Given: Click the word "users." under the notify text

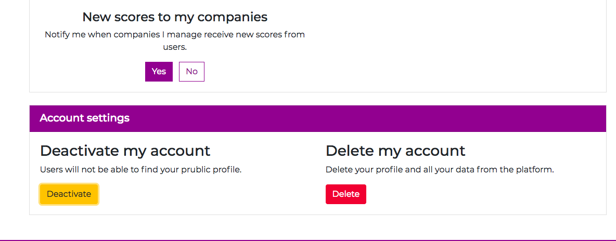Looking at the screenshot, I should pyautogui.click(x=175, y=47).
